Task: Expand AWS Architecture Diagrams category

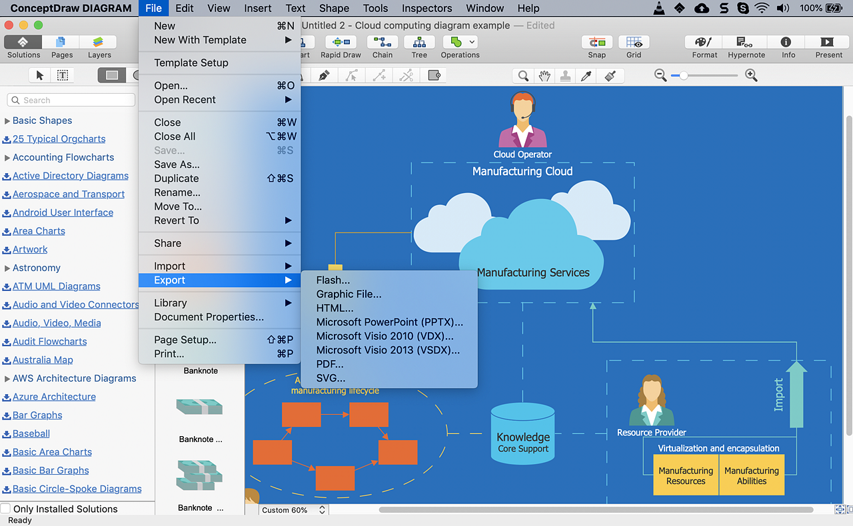Action: (x=7, y=379)
